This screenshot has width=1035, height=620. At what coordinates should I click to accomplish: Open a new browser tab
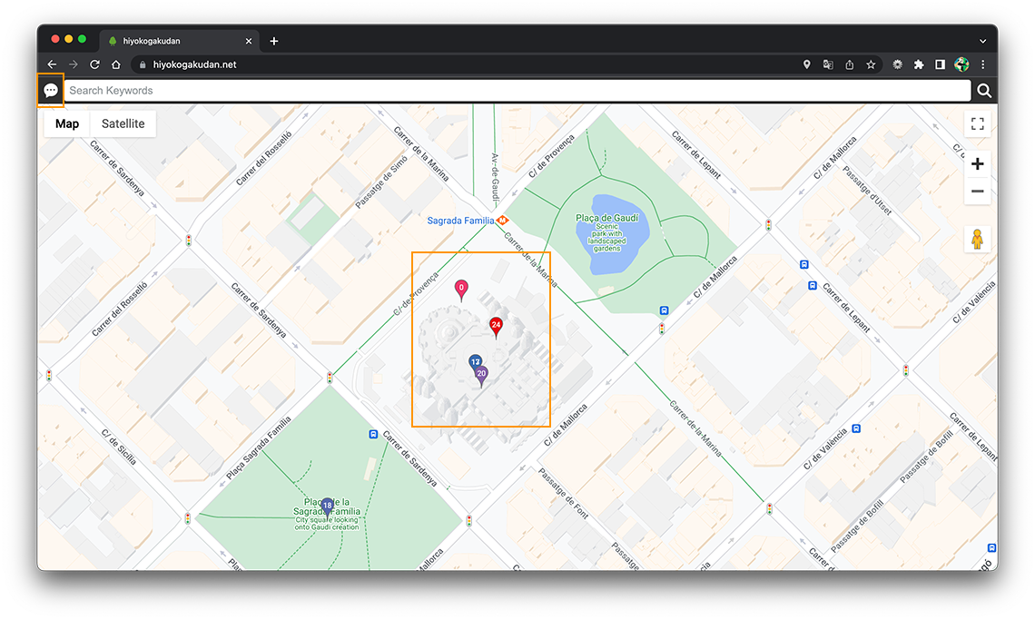click(x=273, y=41)
